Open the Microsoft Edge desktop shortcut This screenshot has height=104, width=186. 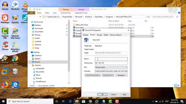(x=15, y=87)
